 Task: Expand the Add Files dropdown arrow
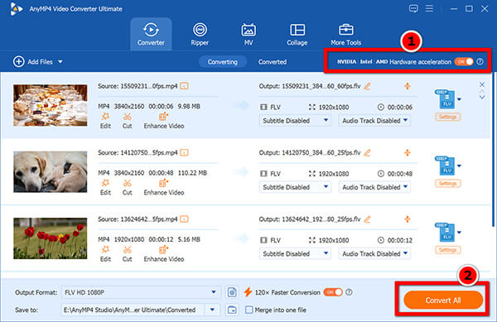(x=60, y=62)
